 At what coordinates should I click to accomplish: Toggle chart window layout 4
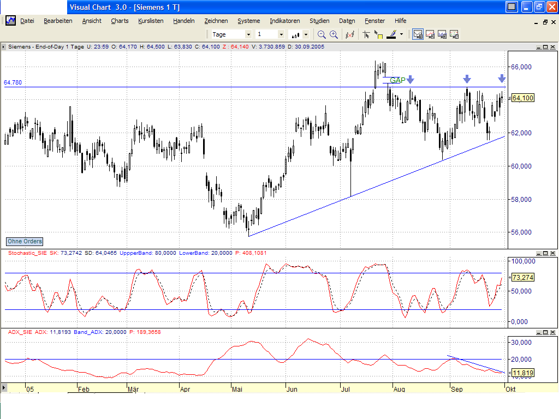point(454,34)
